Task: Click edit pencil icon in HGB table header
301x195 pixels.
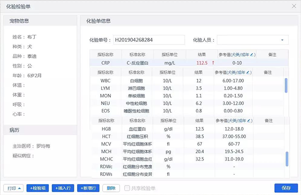Action: pos(249,121)
